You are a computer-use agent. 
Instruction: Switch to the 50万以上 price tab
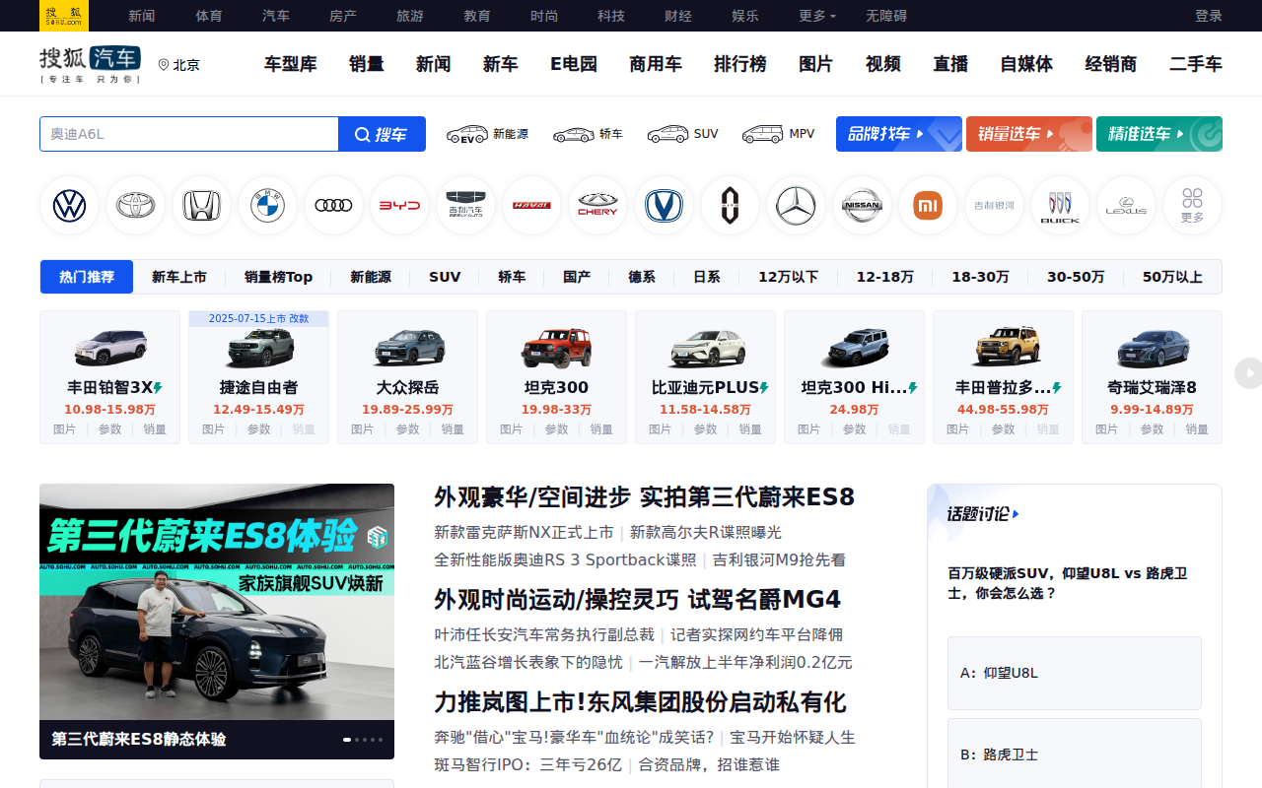point(1172,277)
